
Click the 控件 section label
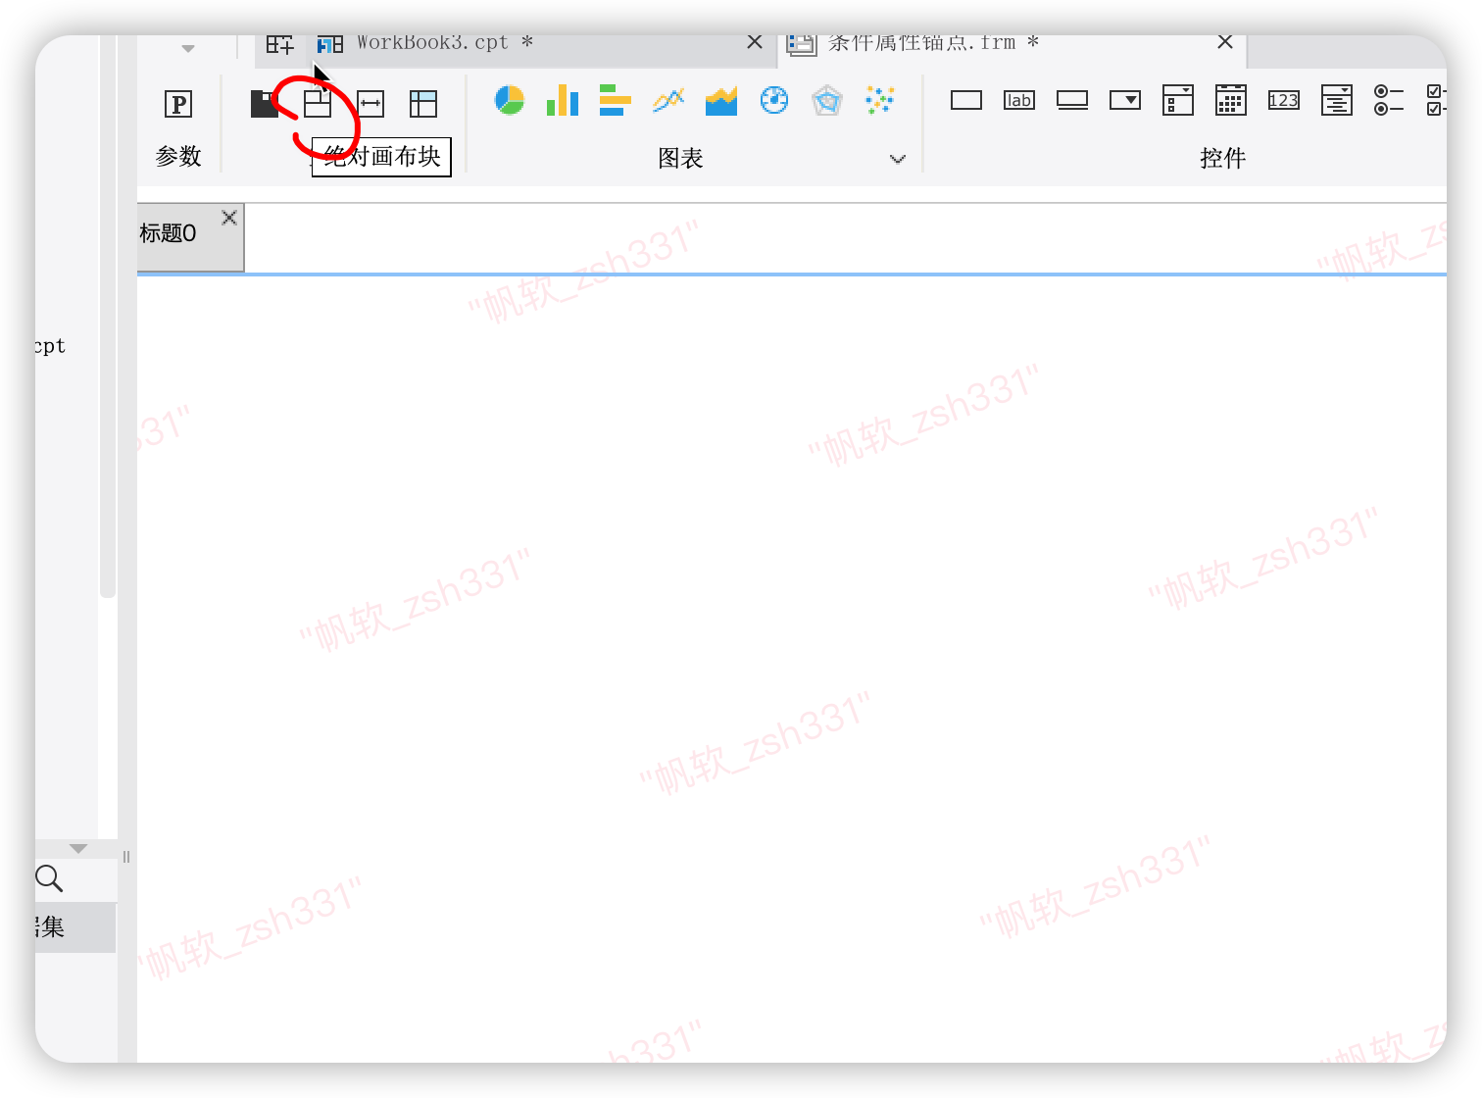[1222, 159]
